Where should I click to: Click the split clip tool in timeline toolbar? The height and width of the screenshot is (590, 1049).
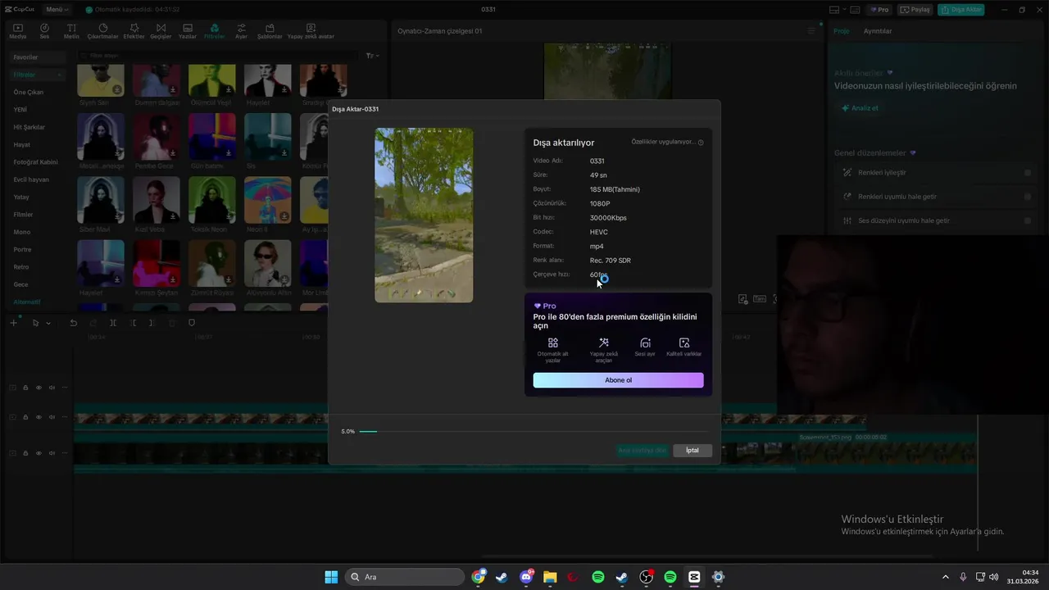coord(113,323)
